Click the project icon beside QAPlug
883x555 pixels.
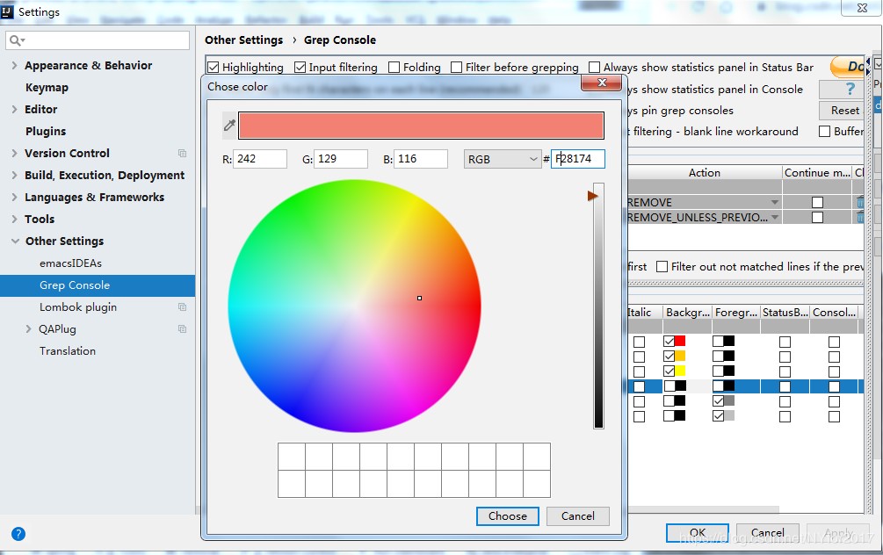point(182,328)
